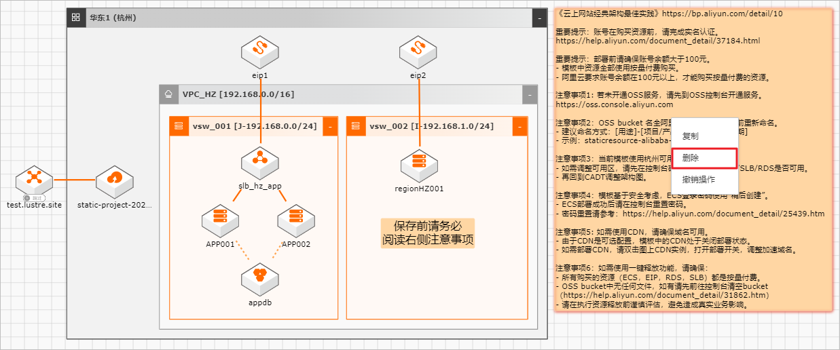The height and width of the screenshot is (350, 840).
Task: Click the VPC_HZ [192.168.0.0/16] title
Action: tap(238, 94)
